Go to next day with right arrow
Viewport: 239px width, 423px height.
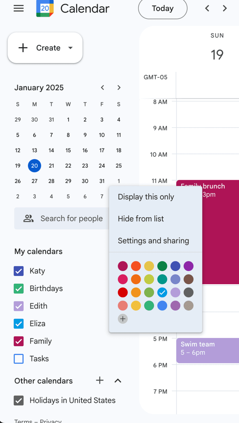[225, 8]
